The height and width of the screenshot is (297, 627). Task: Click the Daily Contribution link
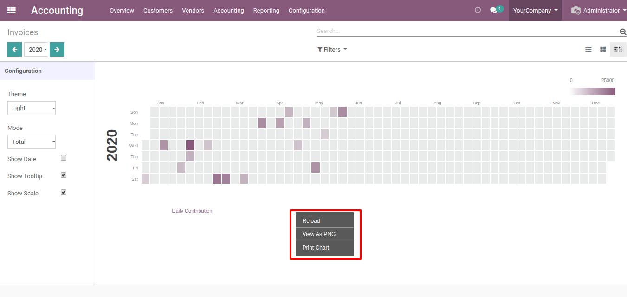(x=192, y=211)
